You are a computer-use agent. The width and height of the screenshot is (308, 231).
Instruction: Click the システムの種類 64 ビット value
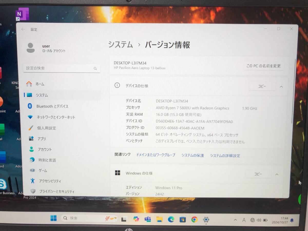tap(197, 135)
